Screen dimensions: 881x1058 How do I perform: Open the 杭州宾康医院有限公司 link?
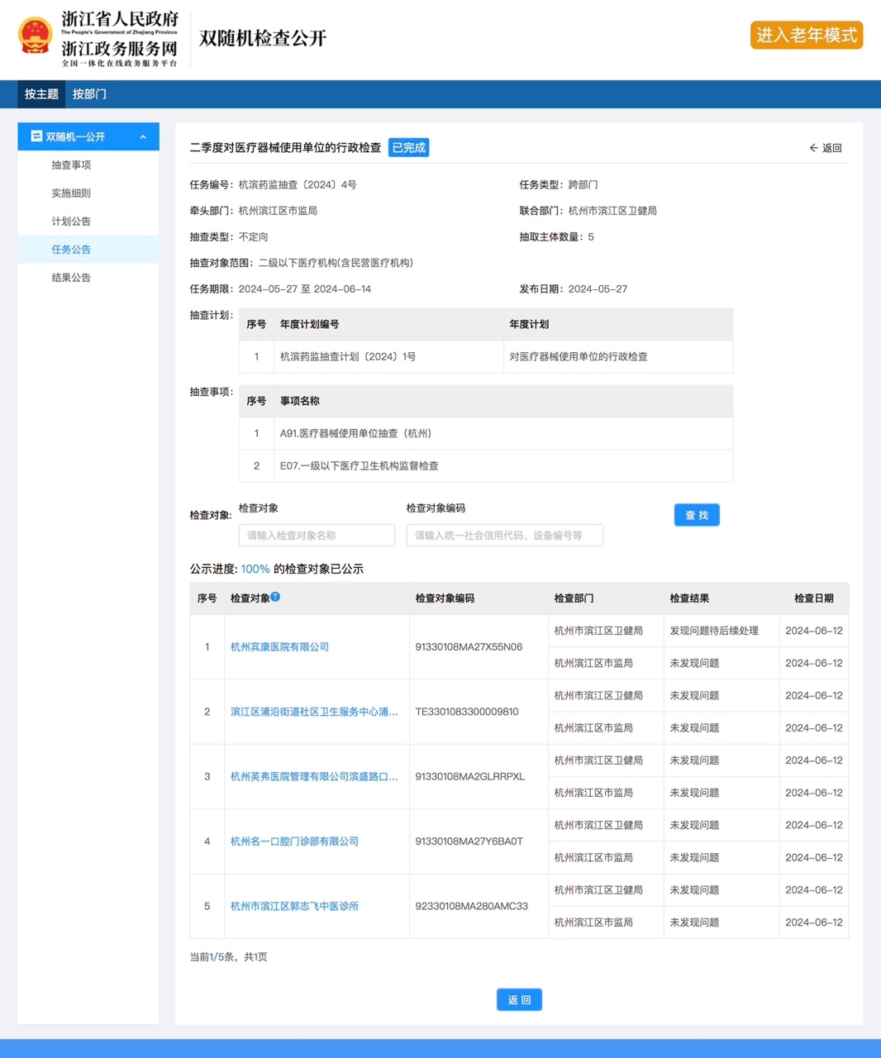pyautogui.click(x=279, y=647)
